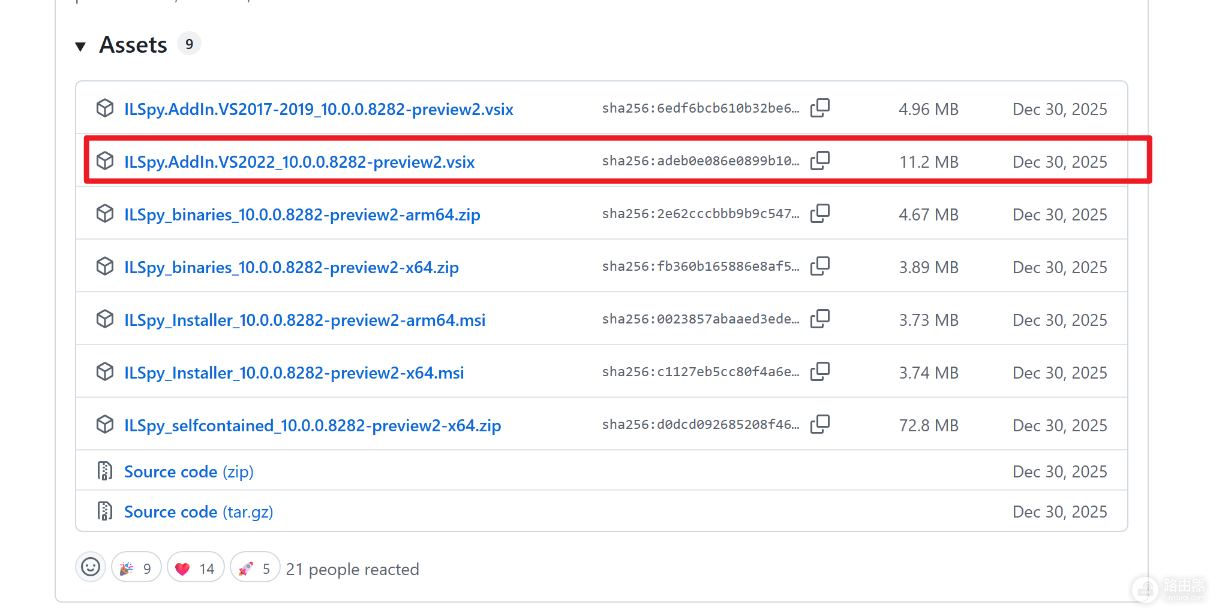Download ILSpy_selfcontained preview2-x64.zip

coord(313,425)
